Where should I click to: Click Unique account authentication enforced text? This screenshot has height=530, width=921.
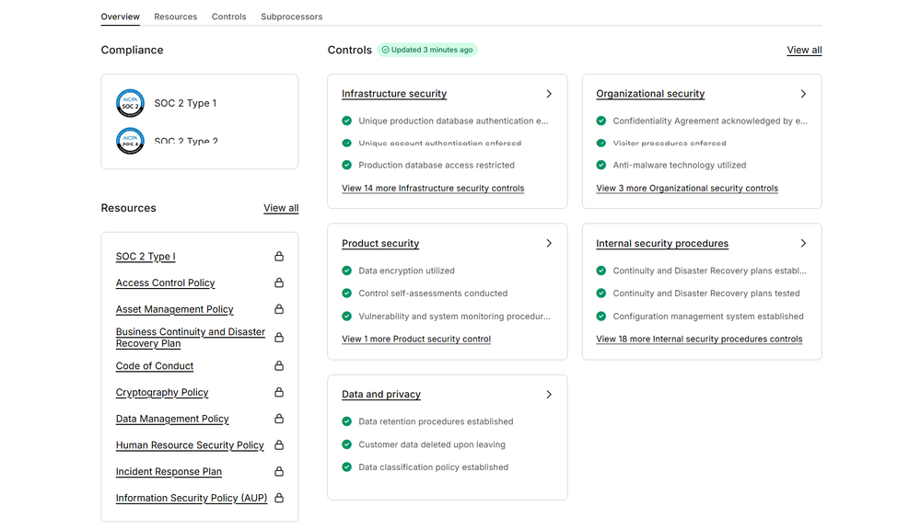(440, 144)
